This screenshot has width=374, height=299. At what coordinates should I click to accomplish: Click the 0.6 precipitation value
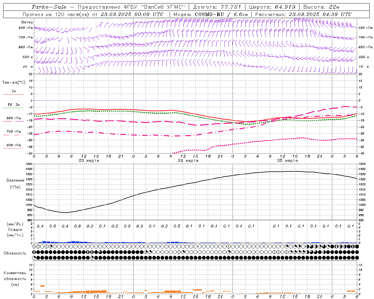click(53, 226)
